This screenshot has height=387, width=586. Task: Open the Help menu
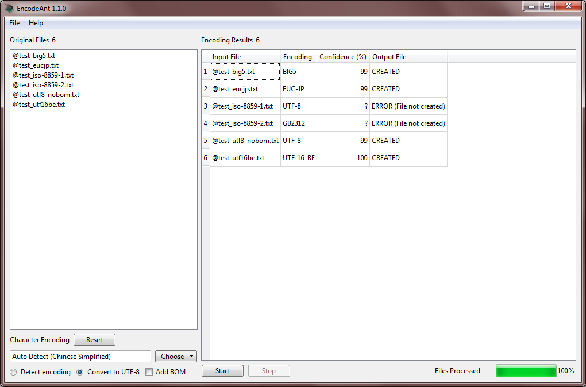(36, 23)
